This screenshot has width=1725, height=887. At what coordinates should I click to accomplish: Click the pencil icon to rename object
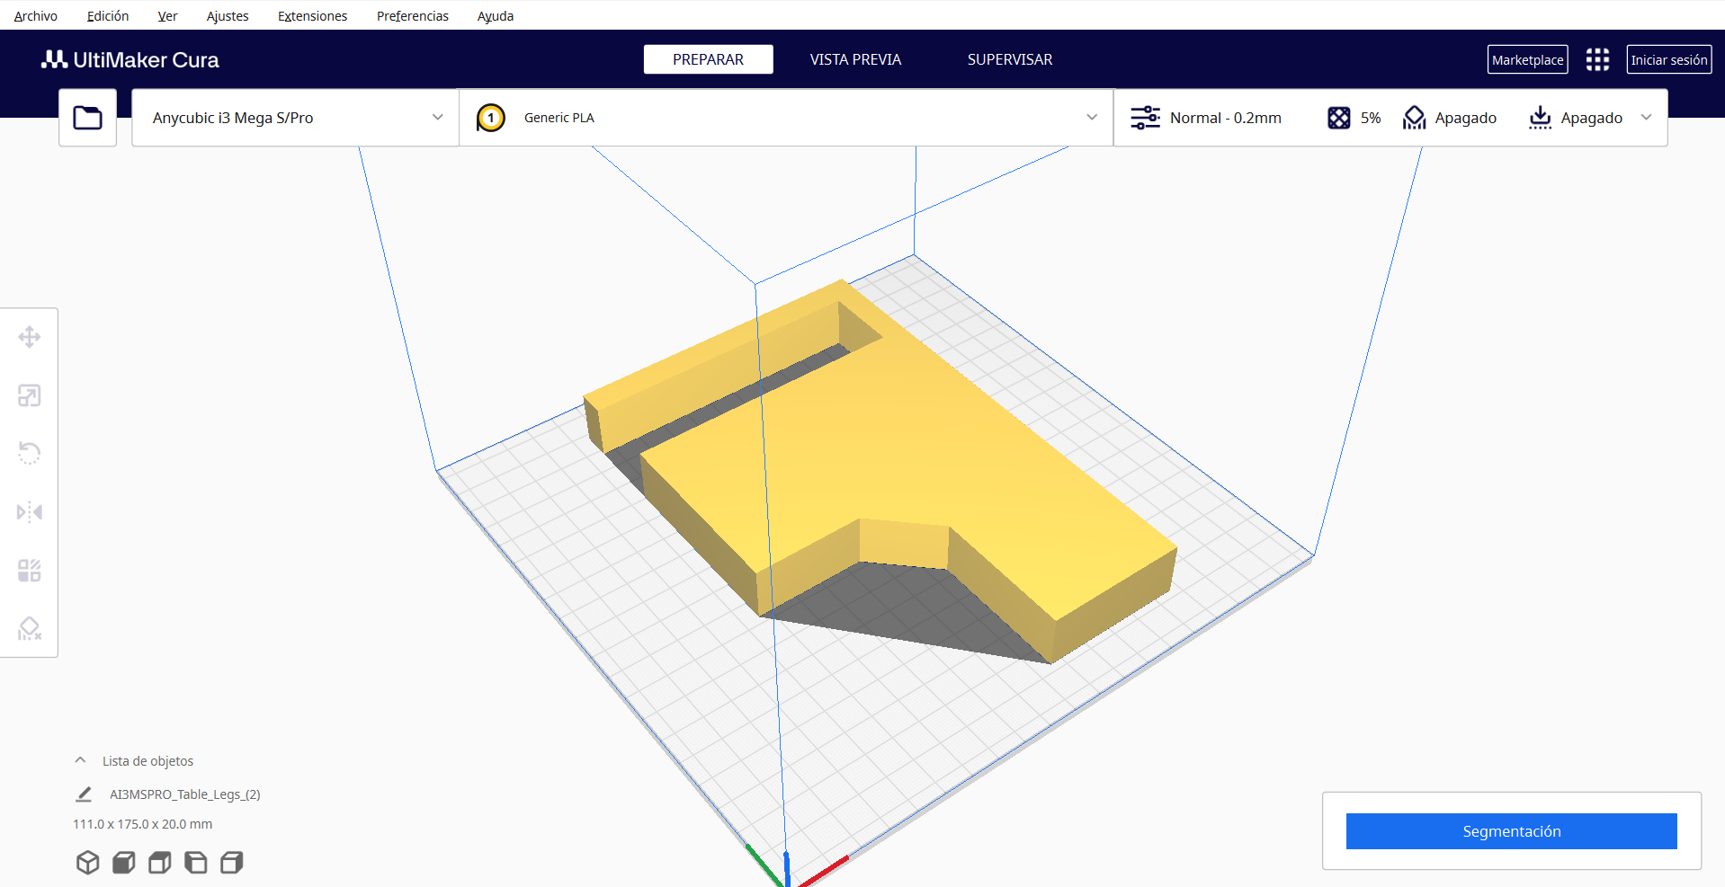click(84, 794)
